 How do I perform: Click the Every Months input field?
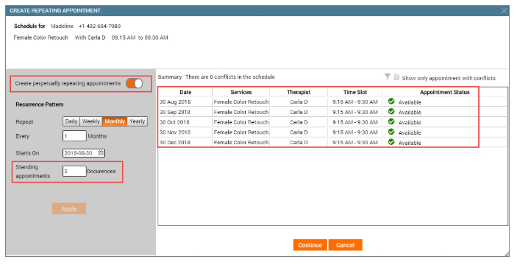point(74,136)
